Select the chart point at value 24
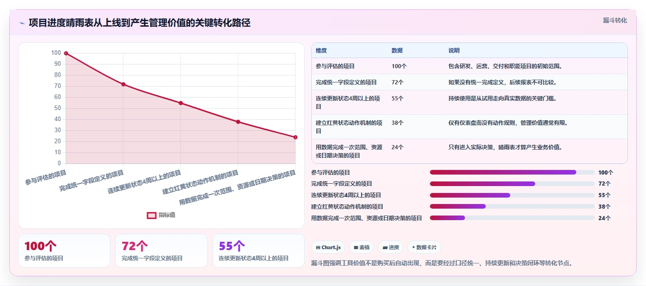This screenshot has width=646, height=286. 296,137
